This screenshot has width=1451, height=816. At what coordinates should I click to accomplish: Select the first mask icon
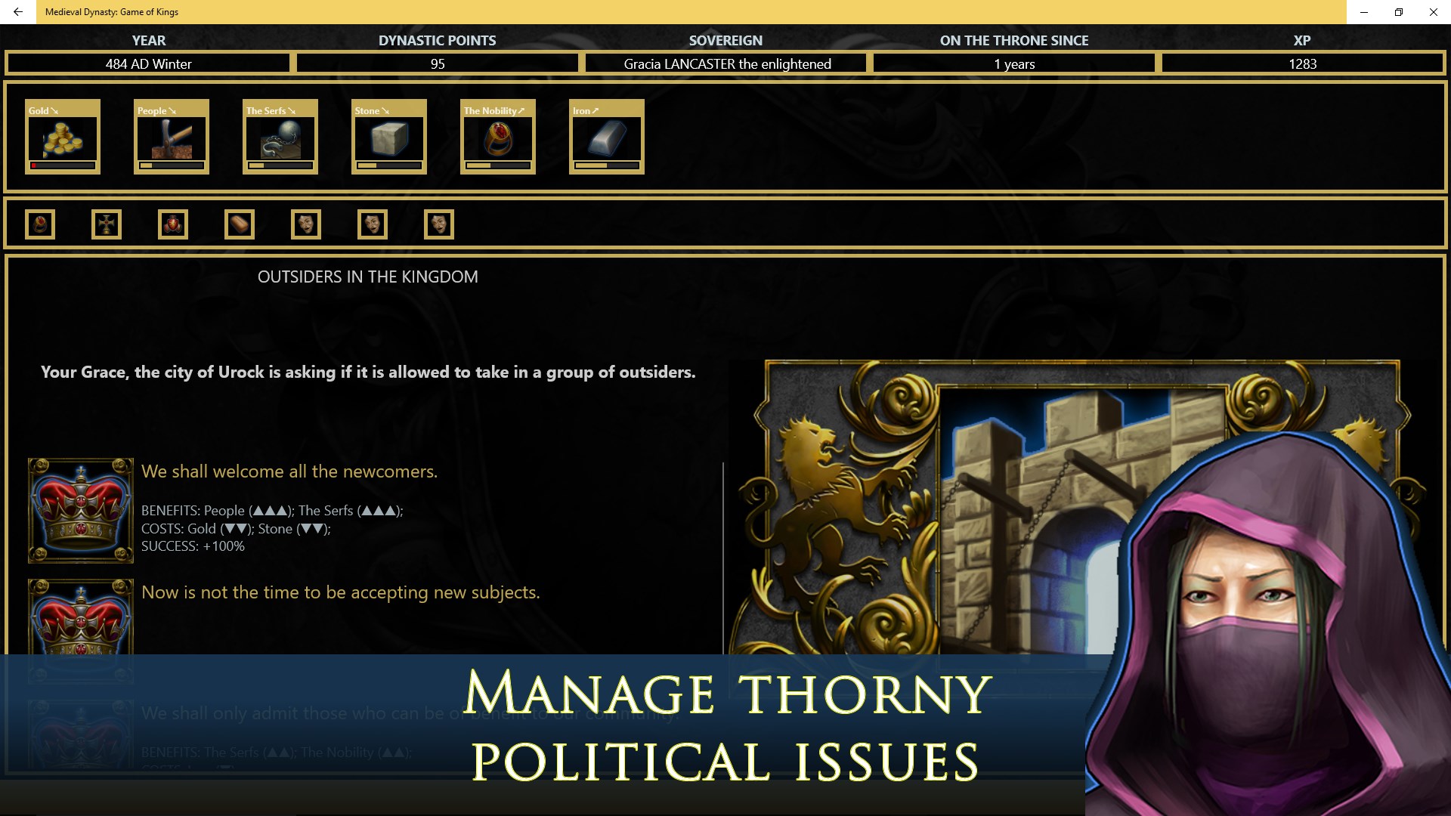coord(306,224)
